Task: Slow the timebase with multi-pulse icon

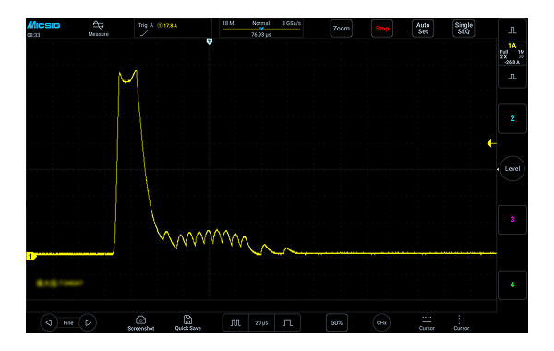Action: (235, 322)
